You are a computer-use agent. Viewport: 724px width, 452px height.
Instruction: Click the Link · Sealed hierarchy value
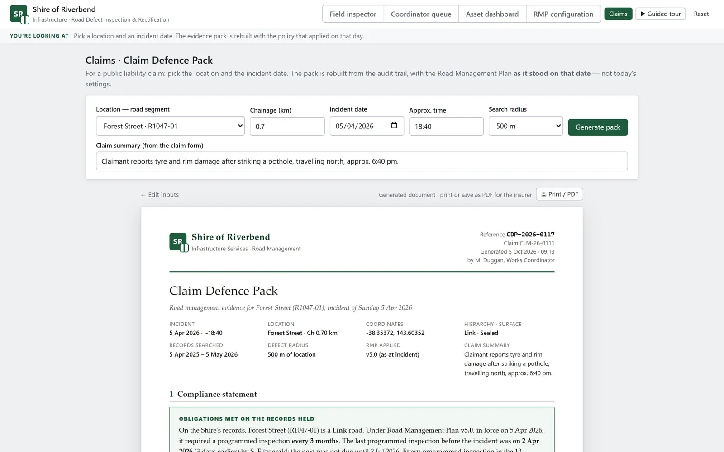[481, 333]
